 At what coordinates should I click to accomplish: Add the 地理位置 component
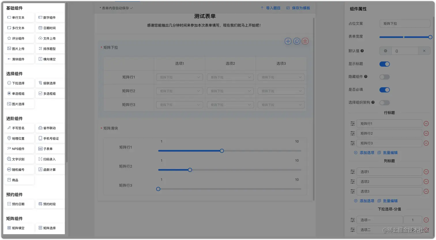pos(19,138)
